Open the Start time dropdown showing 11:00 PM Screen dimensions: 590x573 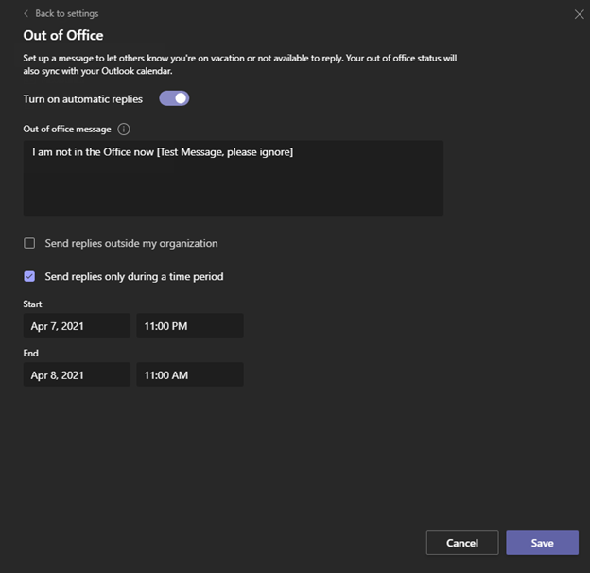pos(189,326)
